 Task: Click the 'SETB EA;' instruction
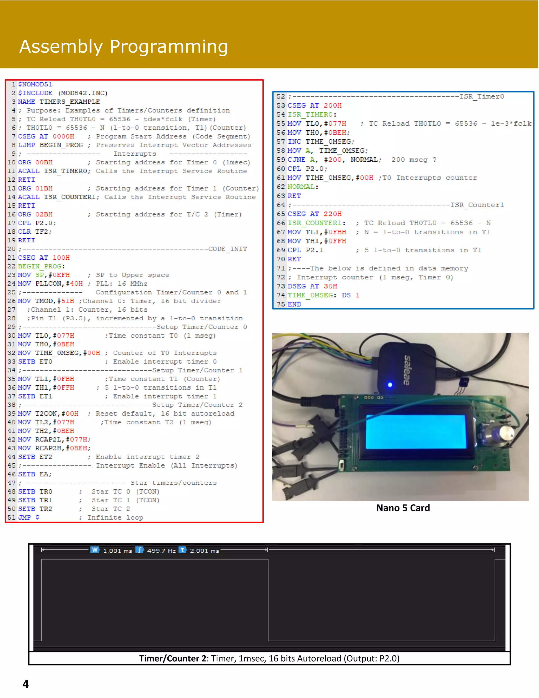[x=35, y=474]
